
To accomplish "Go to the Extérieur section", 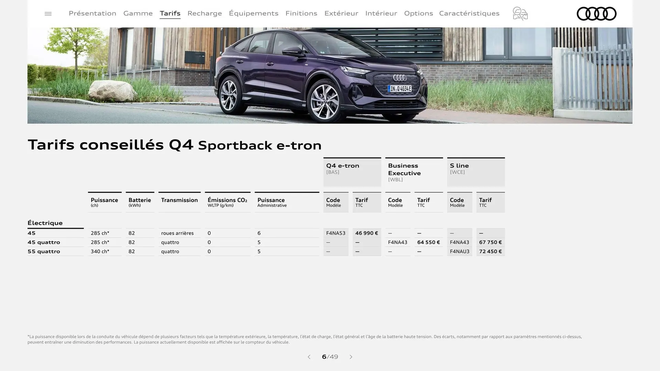I will click(x=341, y=13).
